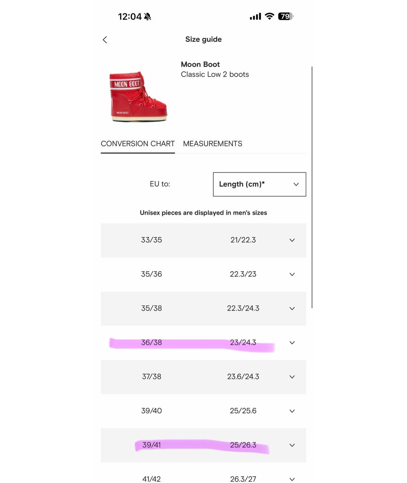The width and height of the screenshot is (407, 483).
Task: Expand the 39/40 size row chevron
Action: point(292,411)
